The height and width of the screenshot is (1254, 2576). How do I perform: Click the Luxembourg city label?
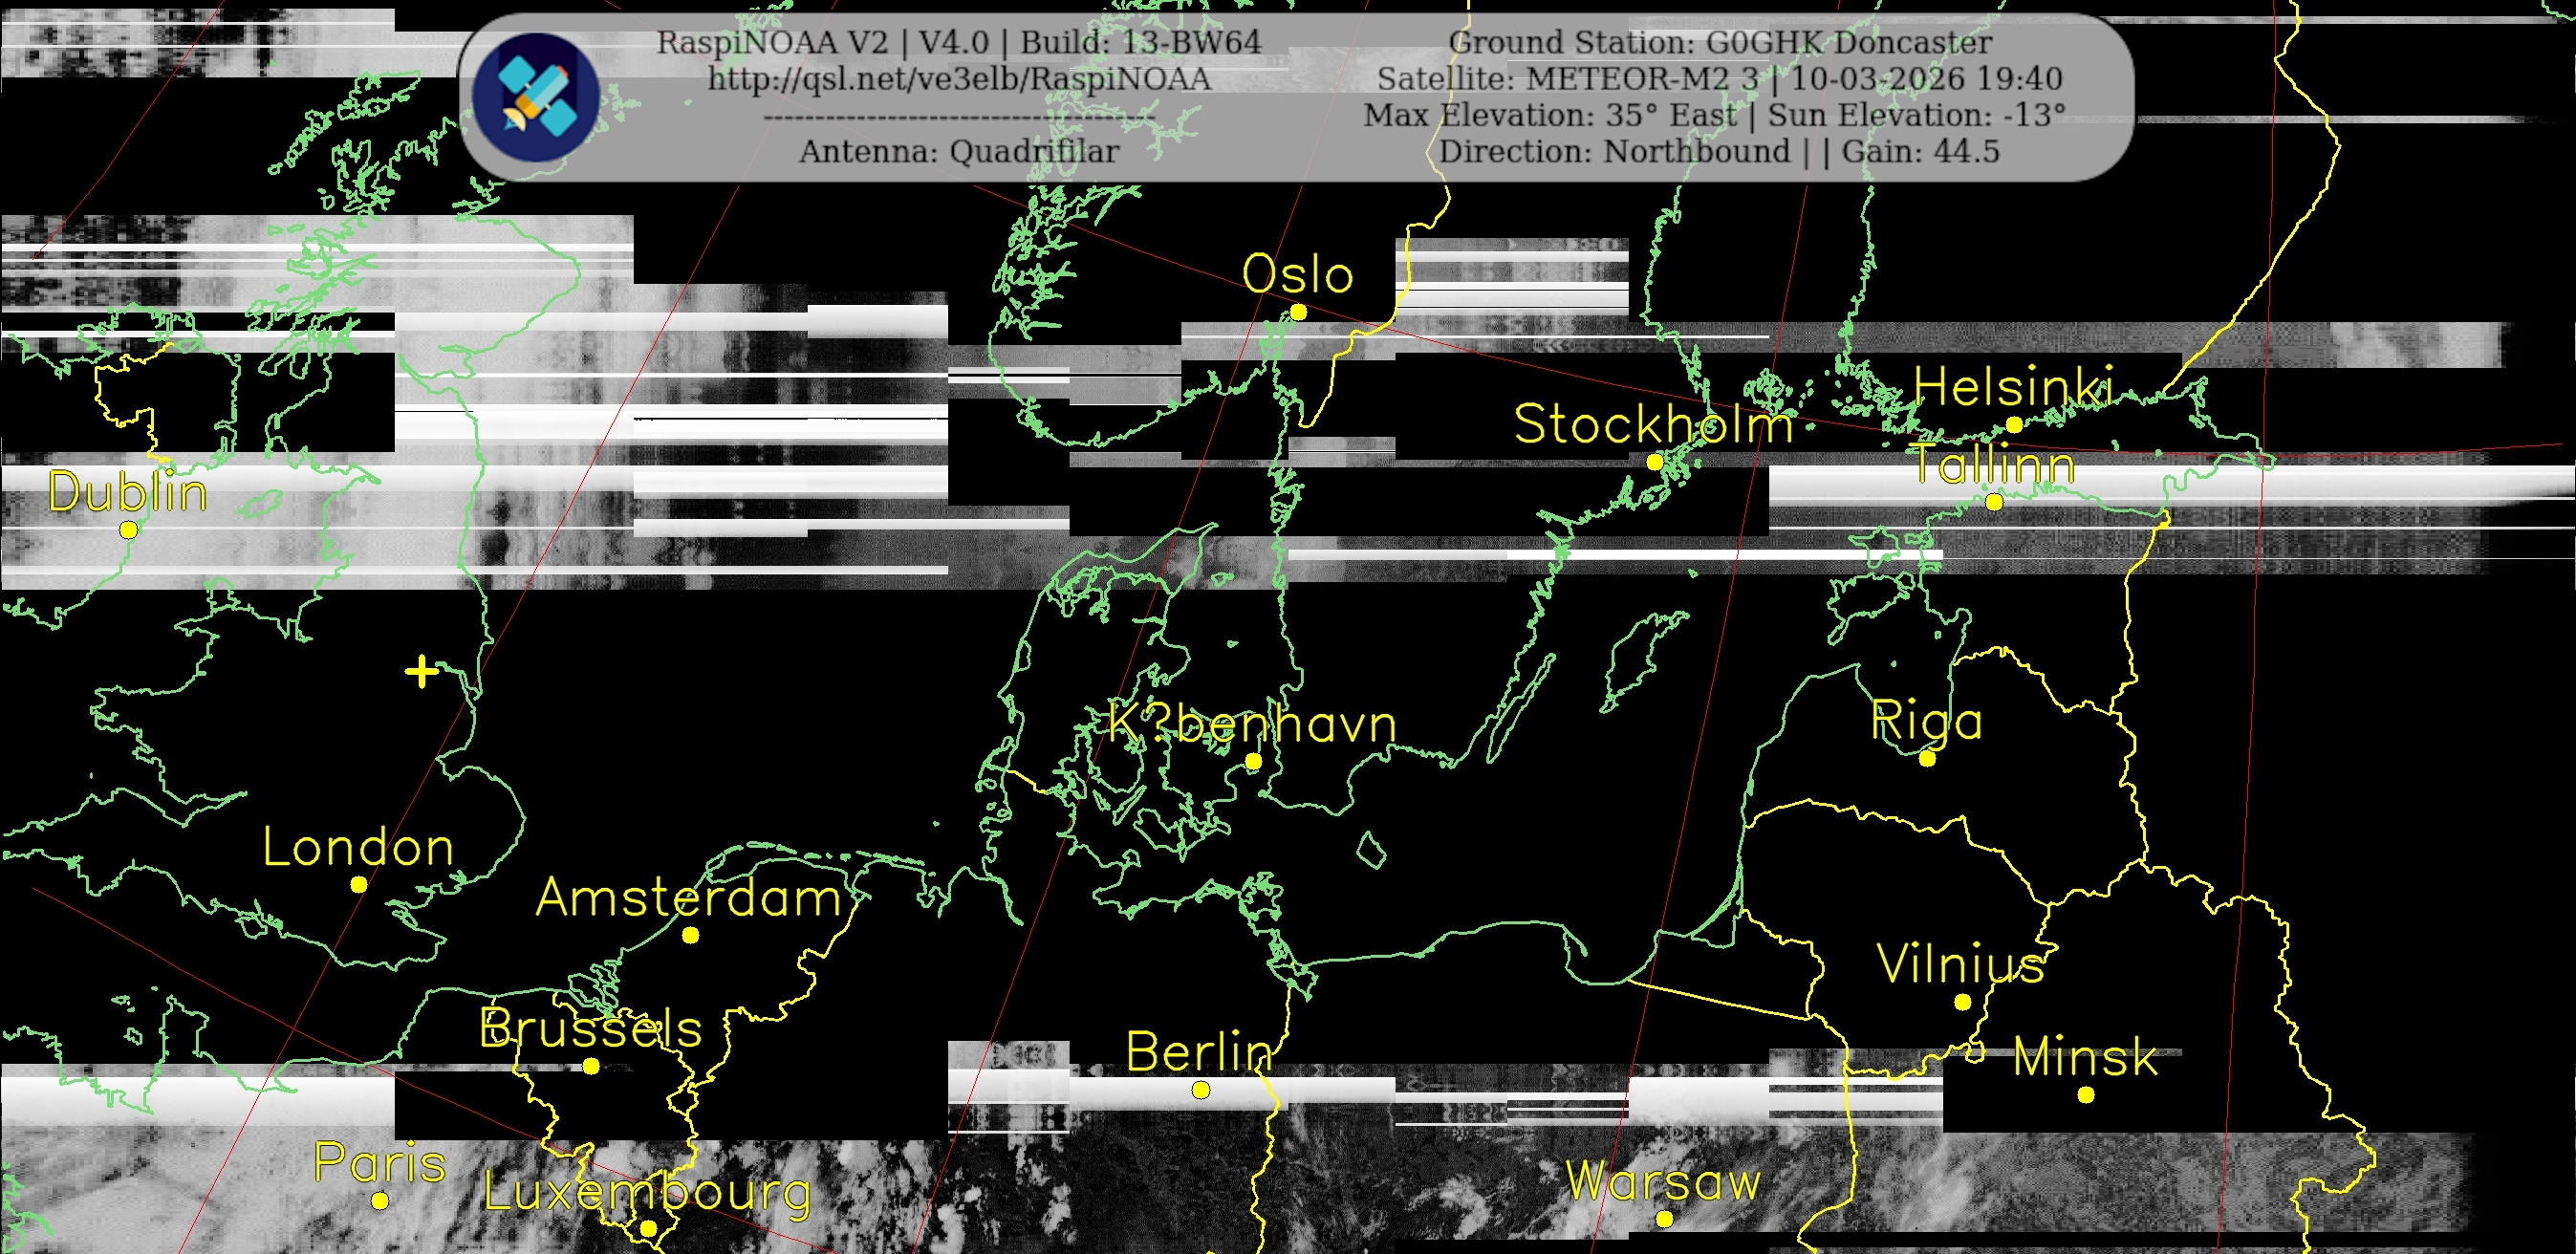(x=647, y=1192)
